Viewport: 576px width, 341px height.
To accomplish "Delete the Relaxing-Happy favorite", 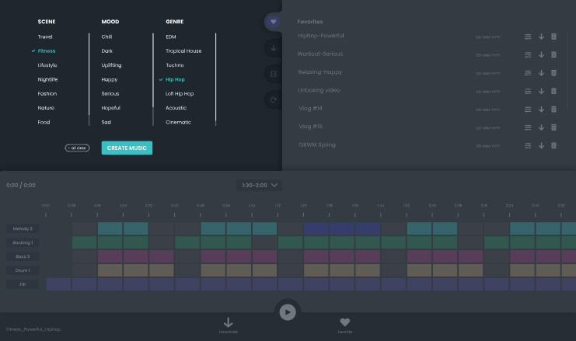I will [x=553, y=73].
